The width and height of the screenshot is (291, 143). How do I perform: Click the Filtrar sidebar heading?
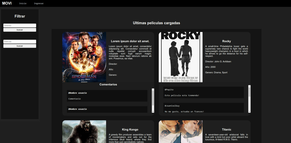(x=20, y=16)
